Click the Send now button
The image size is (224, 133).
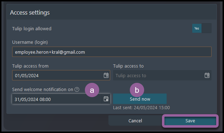(x=140, y=99)
